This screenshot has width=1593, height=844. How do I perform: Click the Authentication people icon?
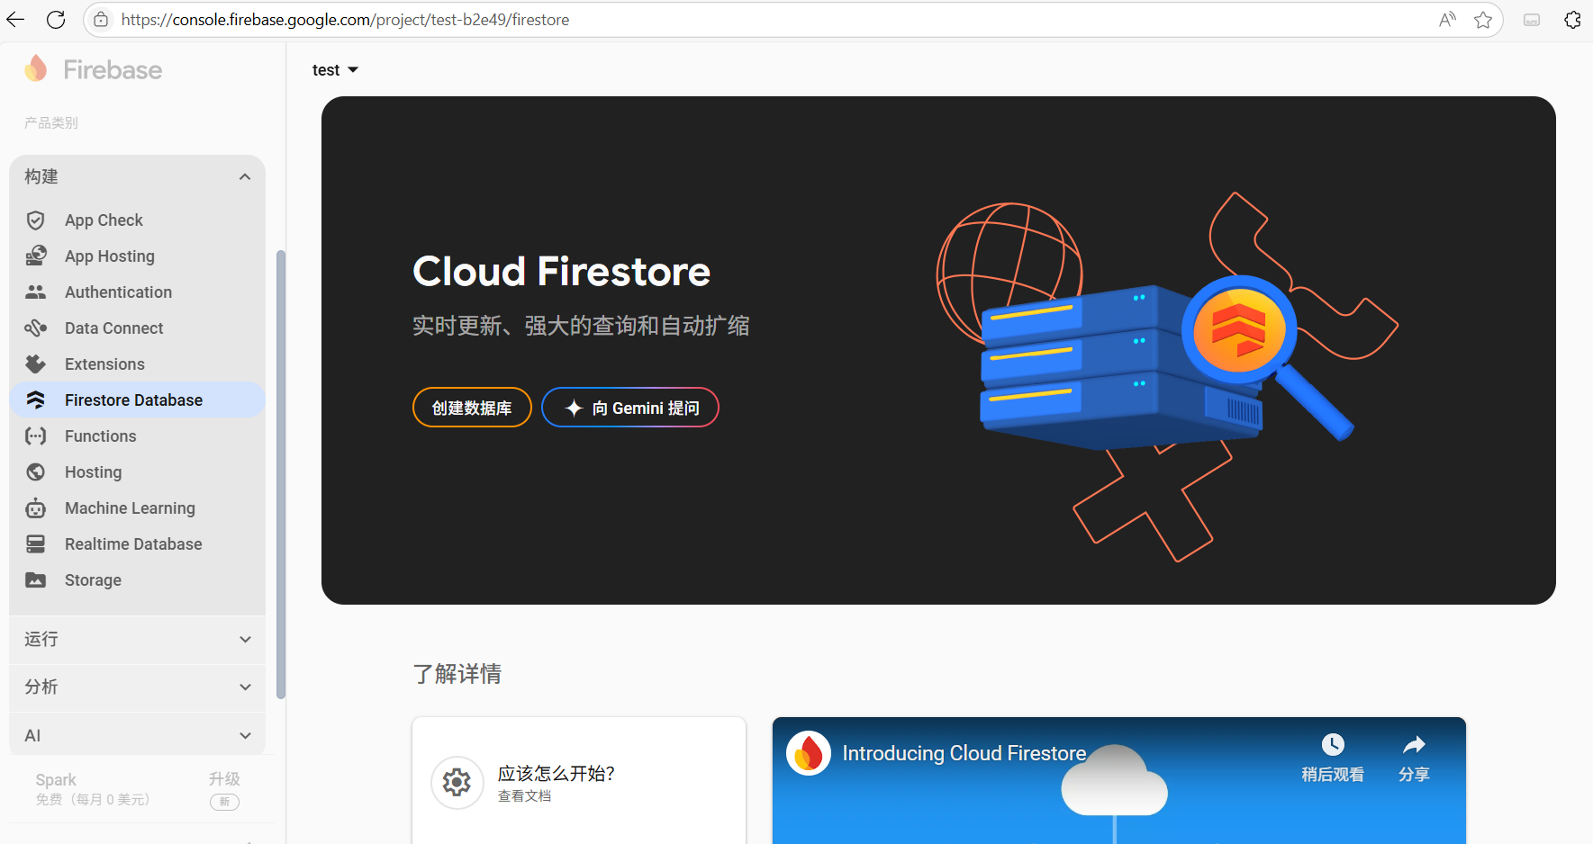(x=36, y=292)
